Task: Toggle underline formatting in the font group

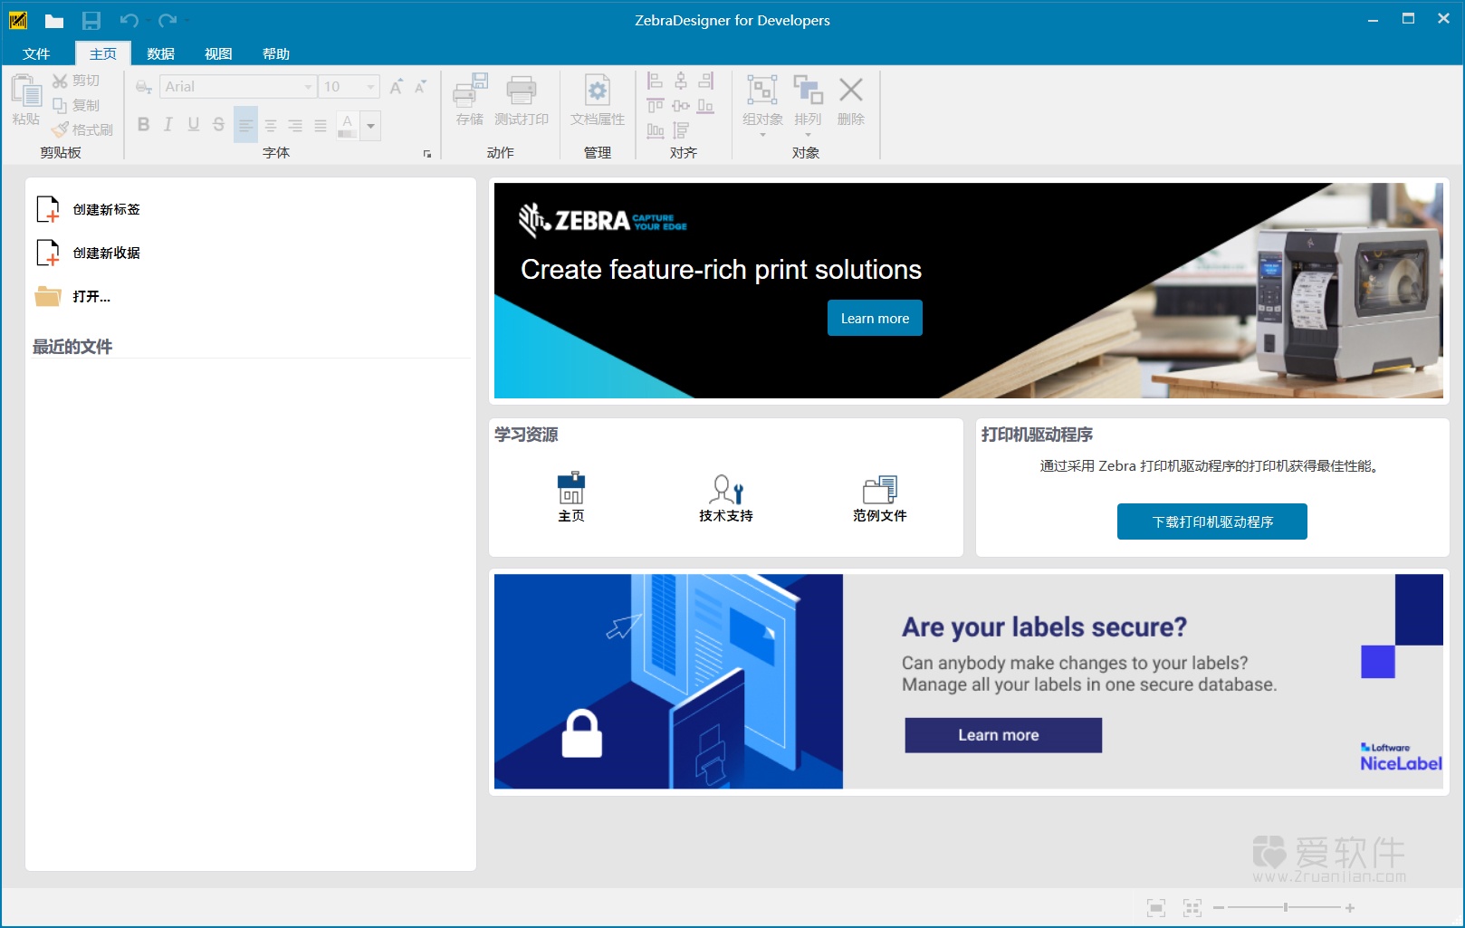Action: pyautogui.click(x=192, y=125)
